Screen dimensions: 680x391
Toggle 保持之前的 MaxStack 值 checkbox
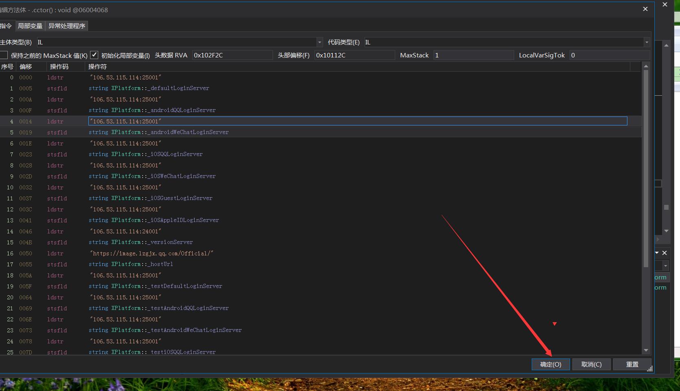[4, 55]
